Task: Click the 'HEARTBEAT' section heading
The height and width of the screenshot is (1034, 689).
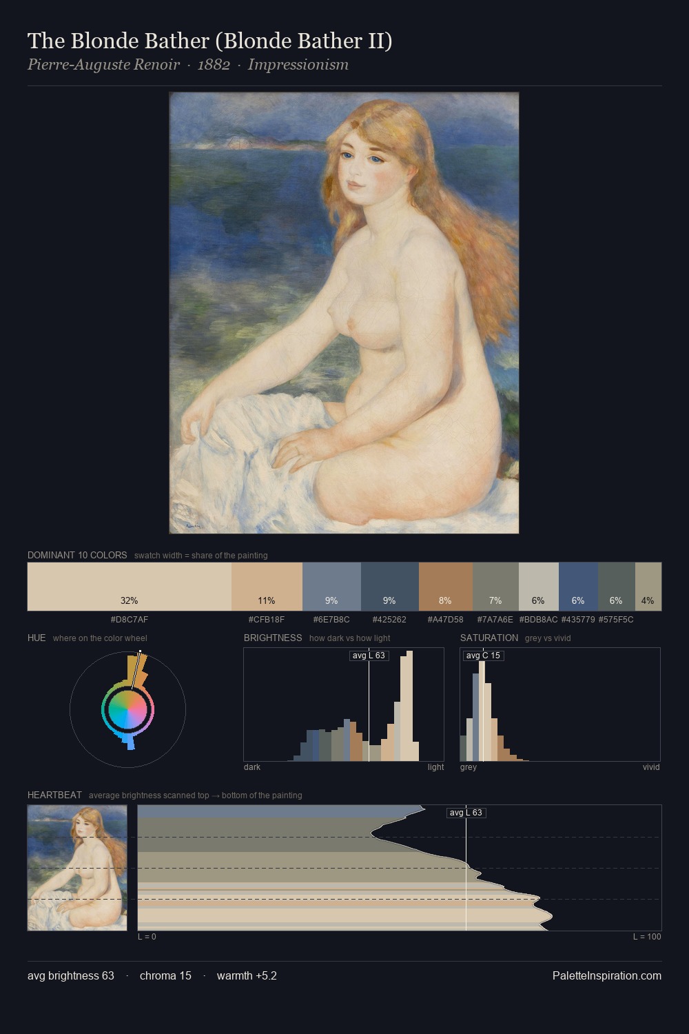Action: point(54,795)
